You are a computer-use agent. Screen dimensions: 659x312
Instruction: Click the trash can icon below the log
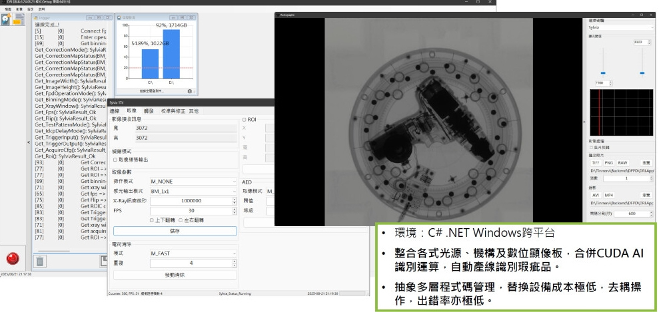tap(41, 261)
